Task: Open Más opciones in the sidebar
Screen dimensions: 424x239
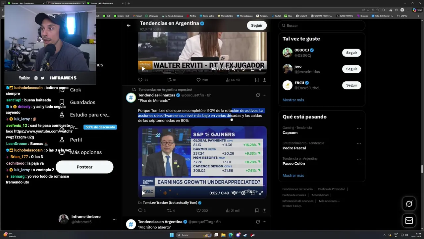Action: (80, 152)
